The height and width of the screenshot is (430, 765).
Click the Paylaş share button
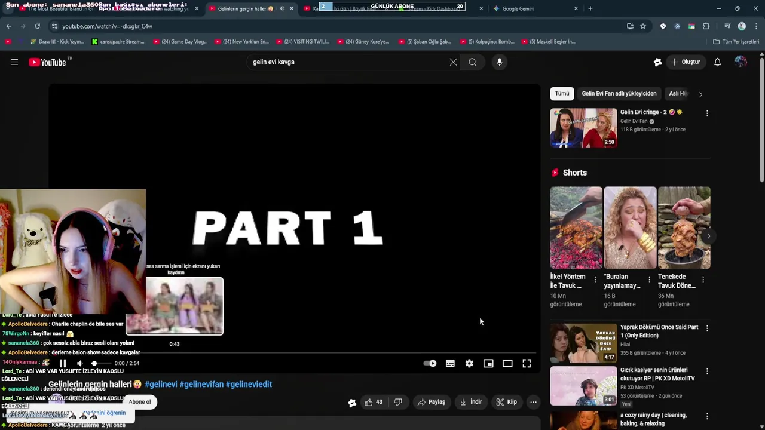(x=432, y=402)
